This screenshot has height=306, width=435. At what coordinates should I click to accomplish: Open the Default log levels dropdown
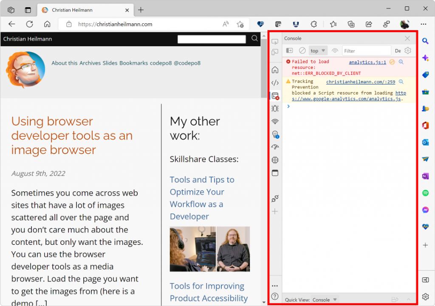coord(398,51)
